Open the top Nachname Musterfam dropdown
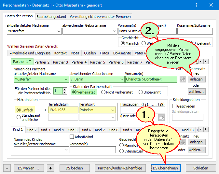 click(x=59, y=31)
